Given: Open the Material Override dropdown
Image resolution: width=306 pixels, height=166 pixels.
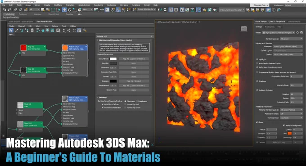Looking at the screenshot, I should pyautogui.click(x=291, y=114).
